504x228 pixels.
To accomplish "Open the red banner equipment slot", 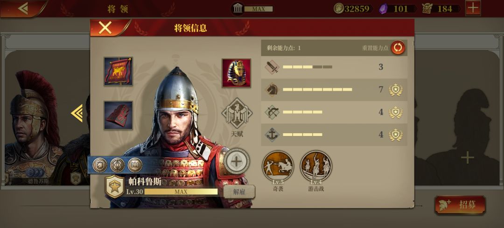I will point(118,71).
